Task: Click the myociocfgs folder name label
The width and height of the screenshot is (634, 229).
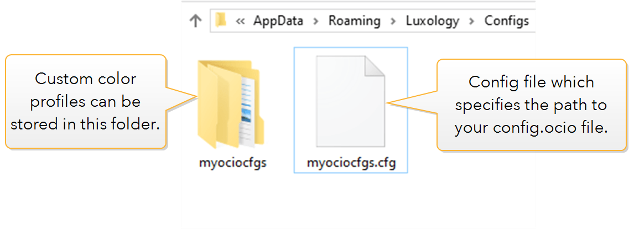Action: [232, 164]
